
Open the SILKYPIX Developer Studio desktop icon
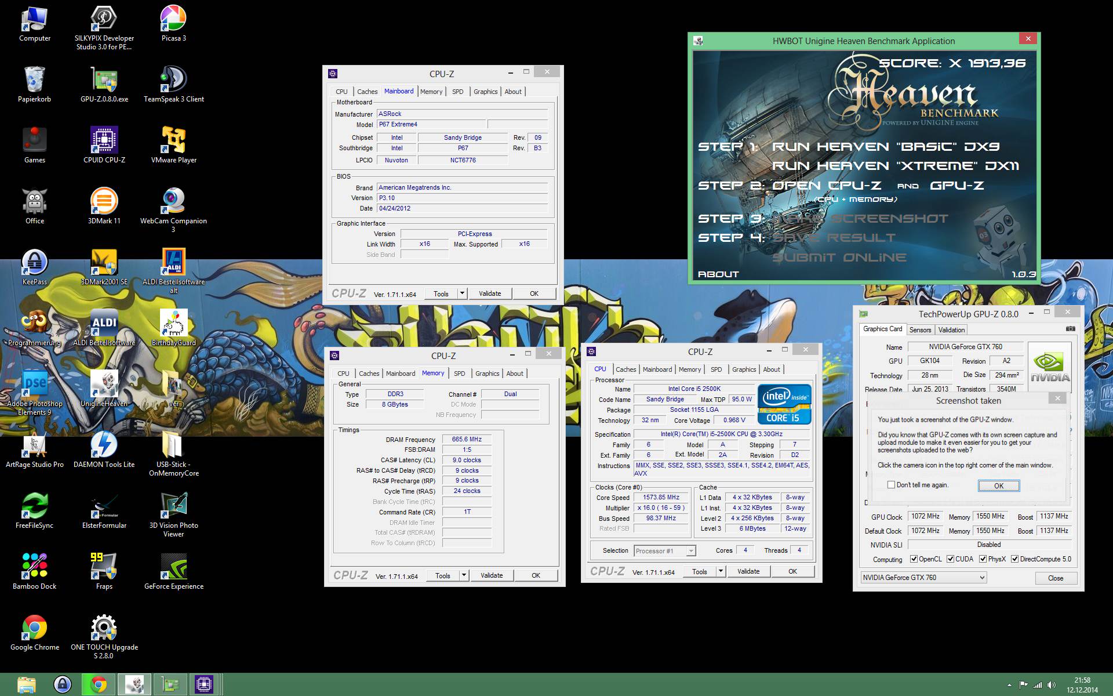point(104,27)
